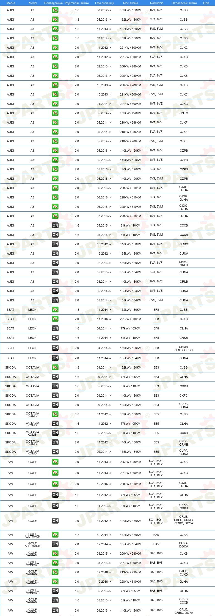215x616 pixels.
Task: Click the Model column header
Action: click(33, 3)
